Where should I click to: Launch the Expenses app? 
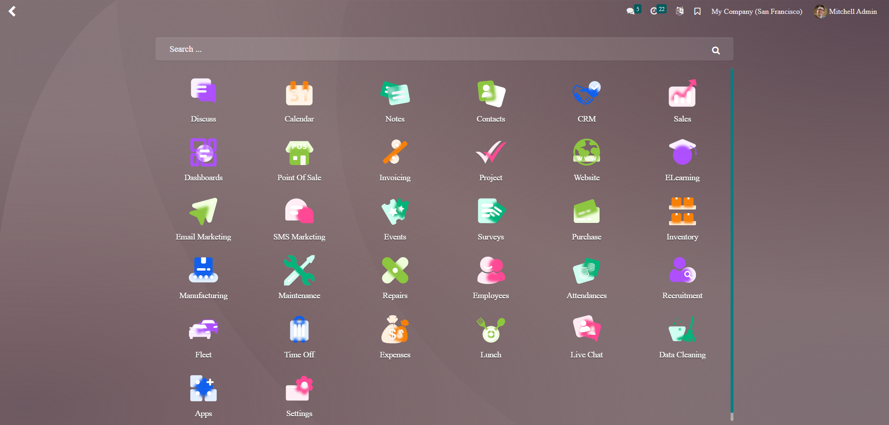click(395, 336)
